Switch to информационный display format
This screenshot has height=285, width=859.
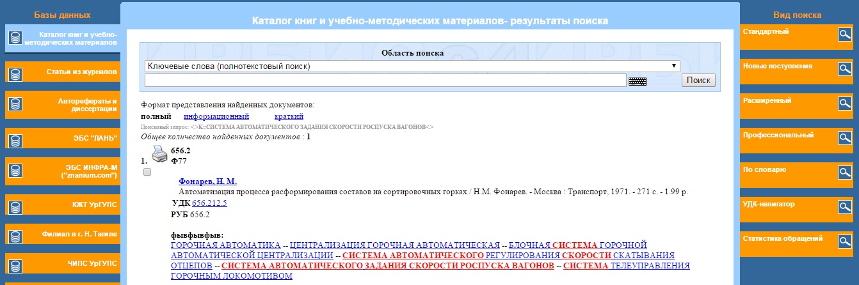(x=216, y=116)
